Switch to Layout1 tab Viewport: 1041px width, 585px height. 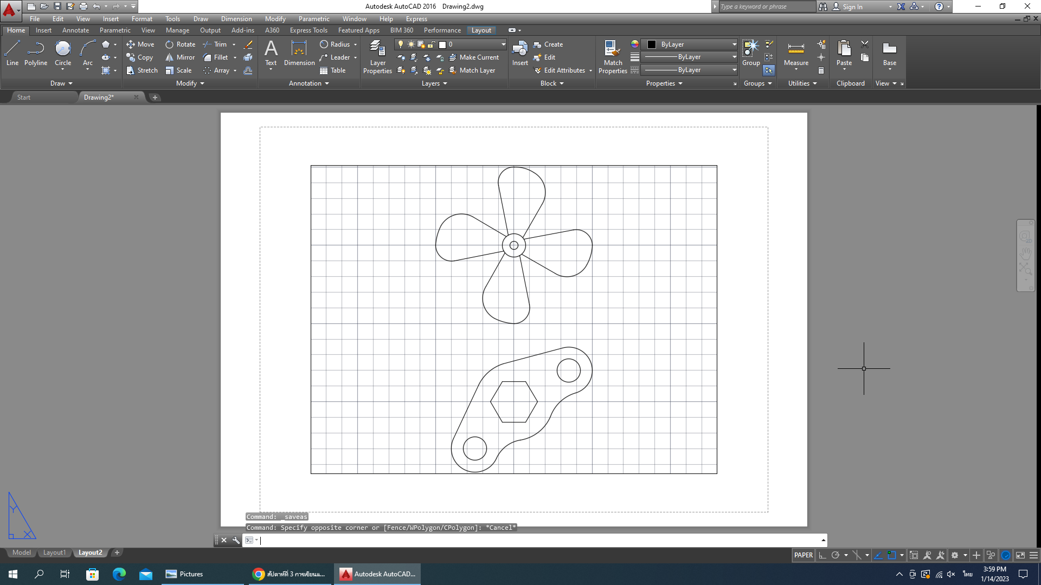click(x=54, y=552)
